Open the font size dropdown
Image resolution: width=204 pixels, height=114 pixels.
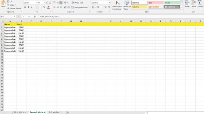(x=44, y=3)
